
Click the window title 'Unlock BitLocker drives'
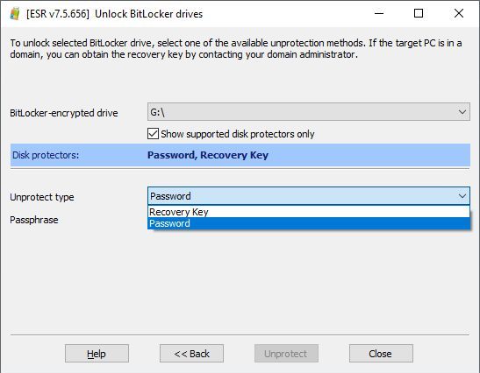(149, 14)
